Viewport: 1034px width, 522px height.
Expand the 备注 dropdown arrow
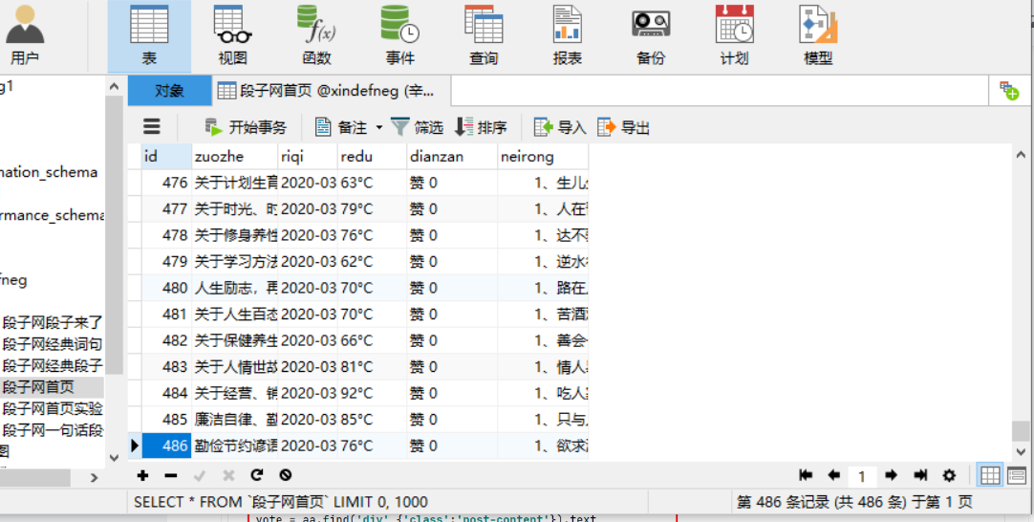378,127
